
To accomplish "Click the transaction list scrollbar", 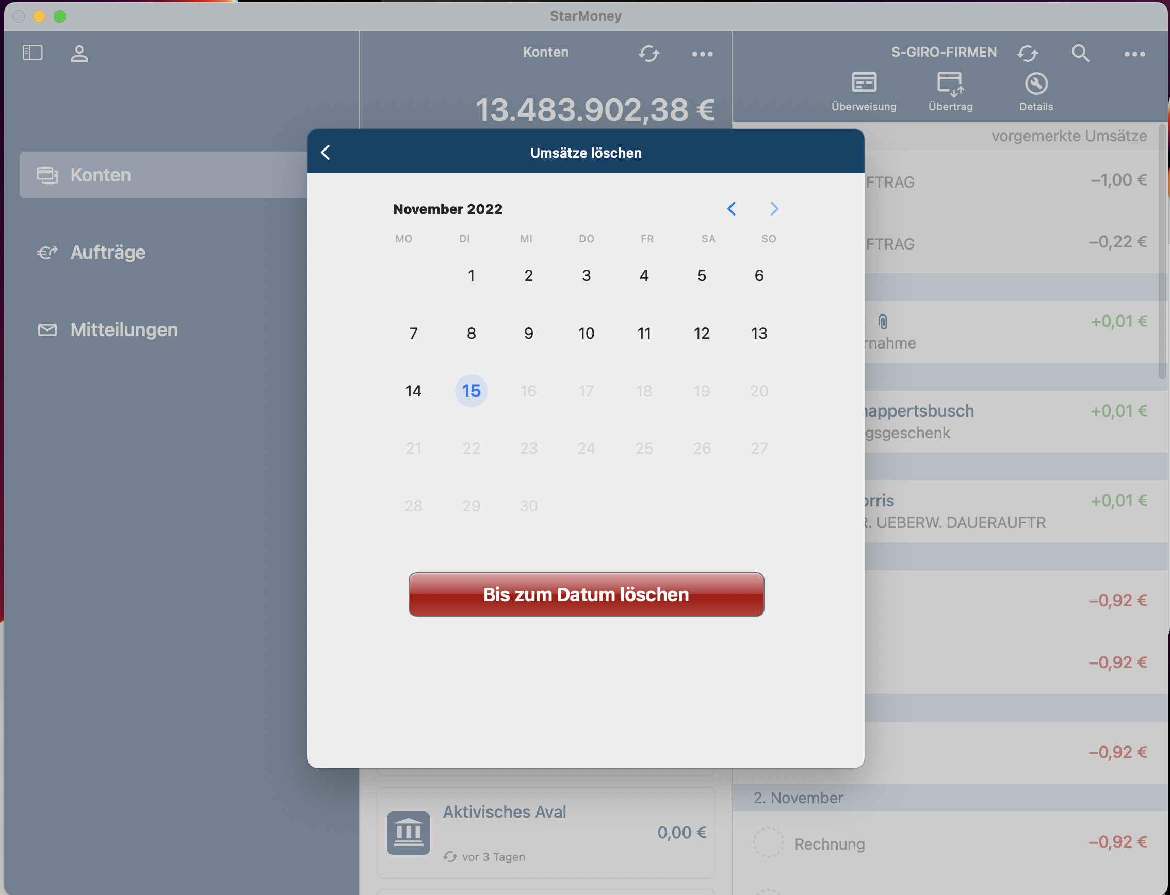I will coord(1161,251).
